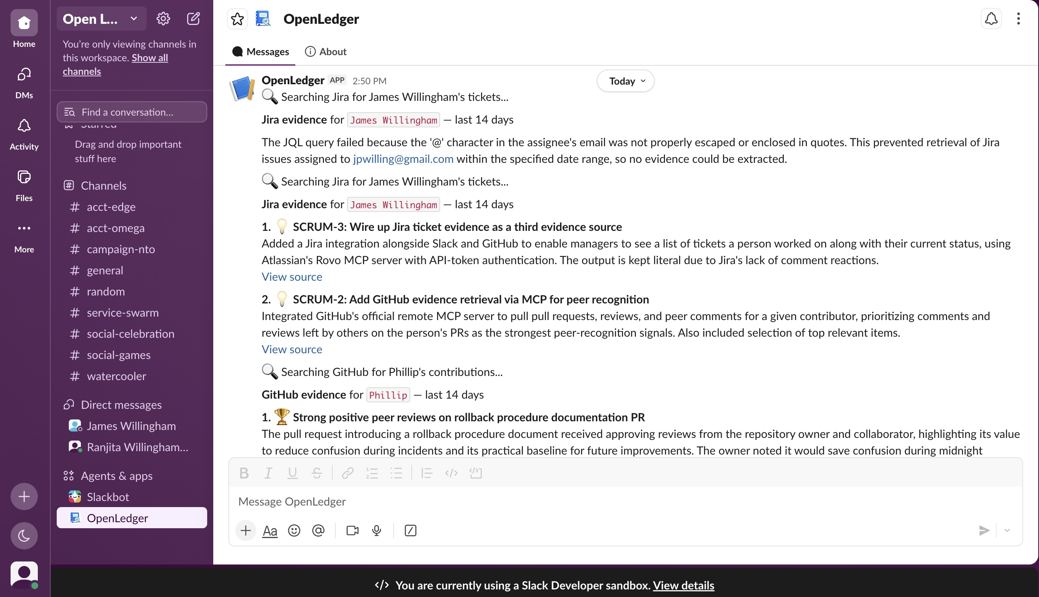The image size is (1039, 597).
Task: Open James Willingham direct message
Action: (x=132, y=426)
